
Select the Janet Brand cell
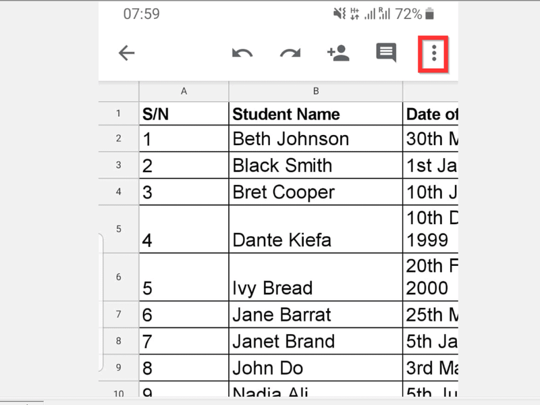(x=316, y=341)
